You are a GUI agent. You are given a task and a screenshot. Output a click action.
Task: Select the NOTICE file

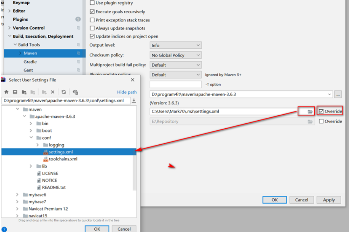49,180
